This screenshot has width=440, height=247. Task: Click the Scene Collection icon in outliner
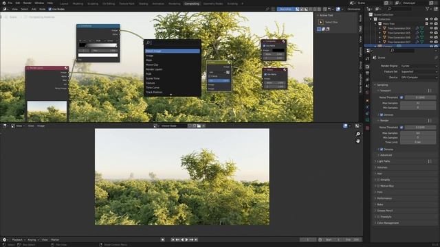pyautogui.click(x=371, y=14)
